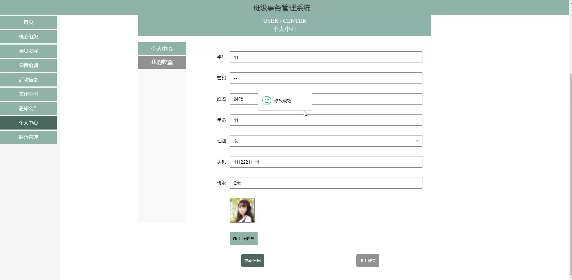Click the 手机 number field
Screen dimensions: 572x280
pos(326,162)
